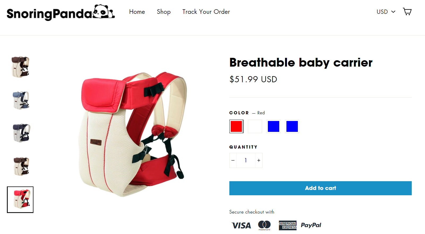View the first brown carrier thumbnail
Screen dimensions: 425x234
[20, 67]
